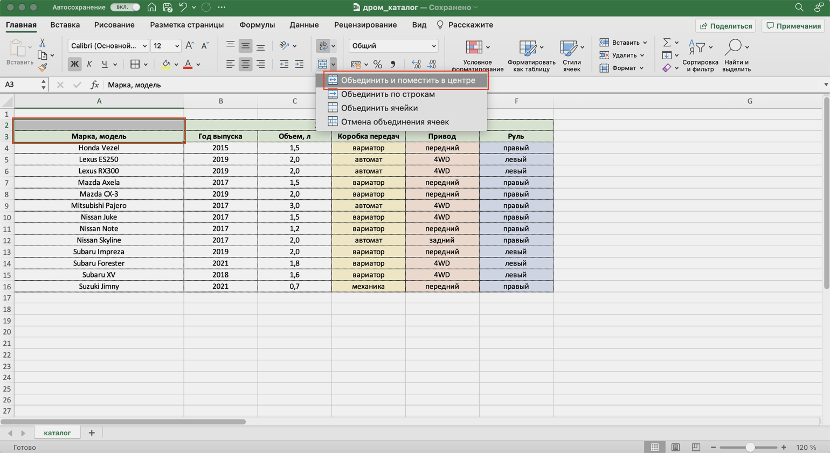
Task: Decrease font size with the small A icon
Action: [x=205, y=46]
